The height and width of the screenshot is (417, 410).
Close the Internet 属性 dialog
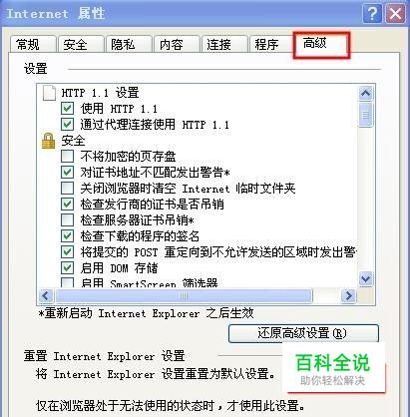pyautogui.click(x=395, y=14)
